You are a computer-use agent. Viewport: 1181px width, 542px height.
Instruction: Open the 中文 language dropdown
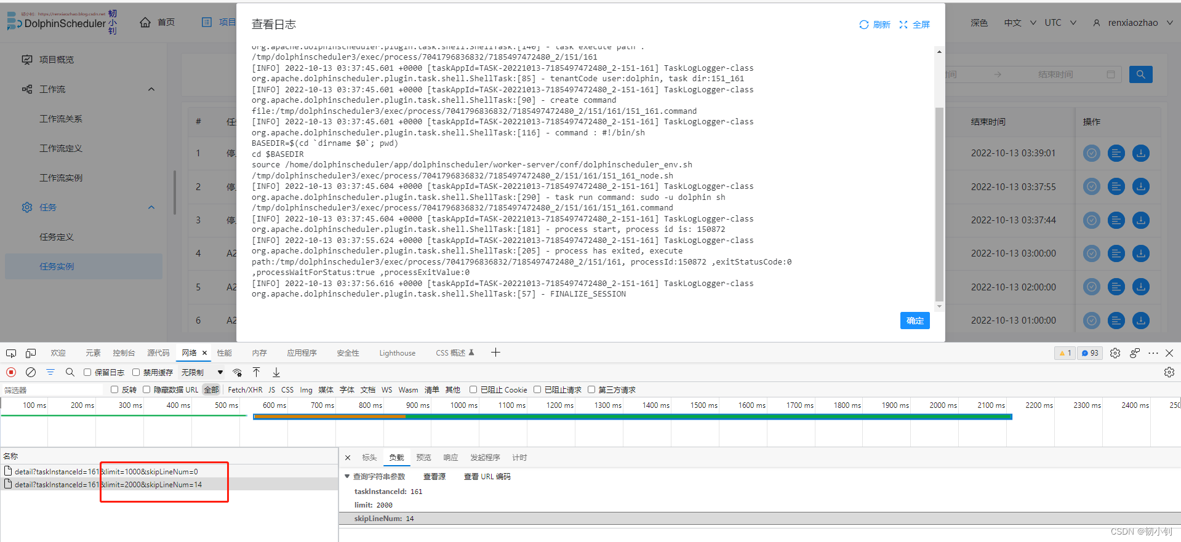(x=1020, y=23)
